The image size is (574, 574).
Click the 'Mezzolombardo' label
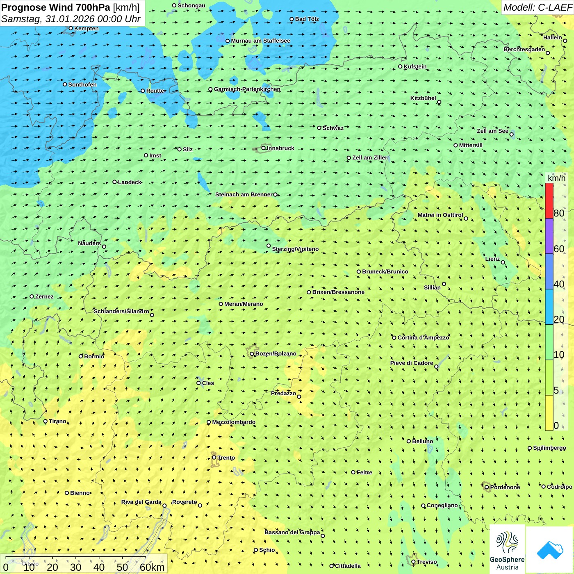(x=234, y=422)
